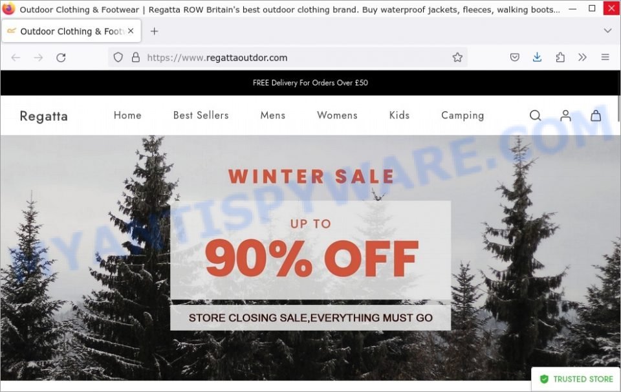The image size is (621, 392).
Task: Open the Mens navigation menu item
Action: (273, 115)
